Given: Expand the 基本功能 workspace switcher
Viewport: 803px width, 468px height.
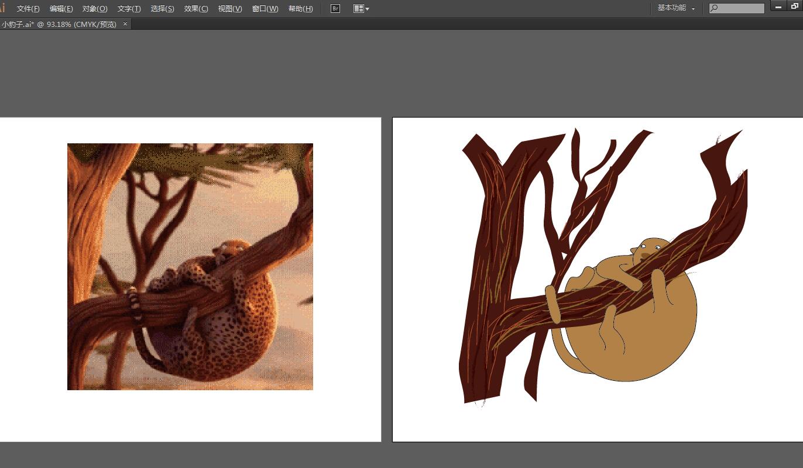Looking at the screenshot, I should point(676,8).
